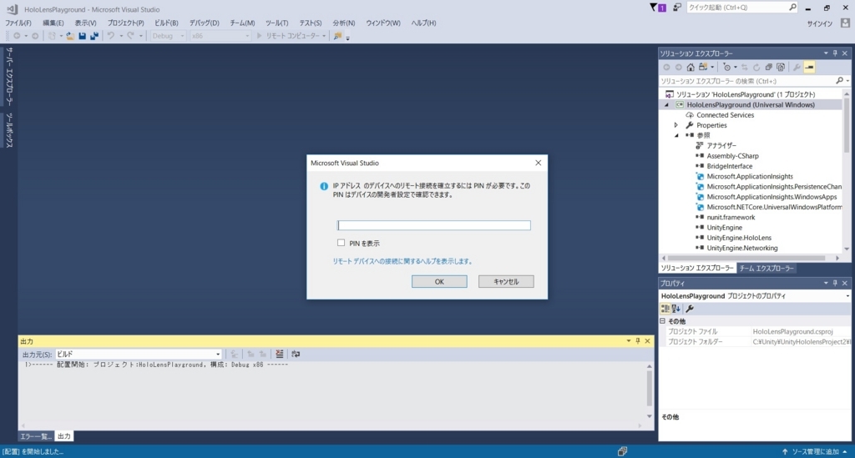Viewport: 855px width, 458px height.
Task: Open the リモート コンピューター target dropdown arrow
Action: 324,36
